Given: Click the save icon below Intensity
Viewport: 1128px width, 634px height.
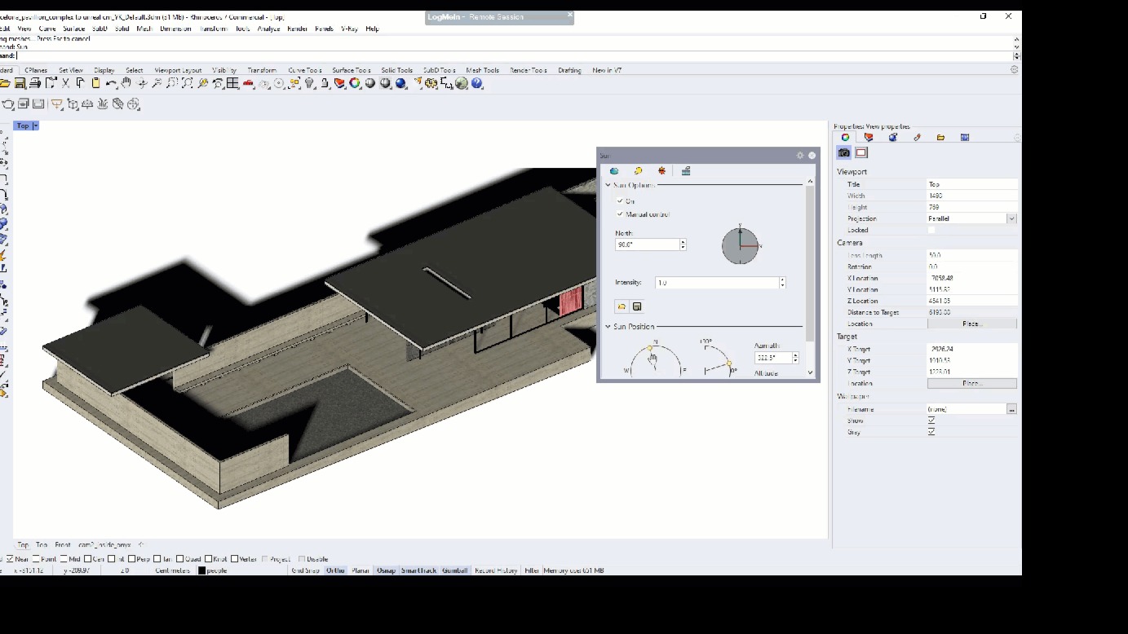Looking at the screenshot, I should click(x=637, y=306).
